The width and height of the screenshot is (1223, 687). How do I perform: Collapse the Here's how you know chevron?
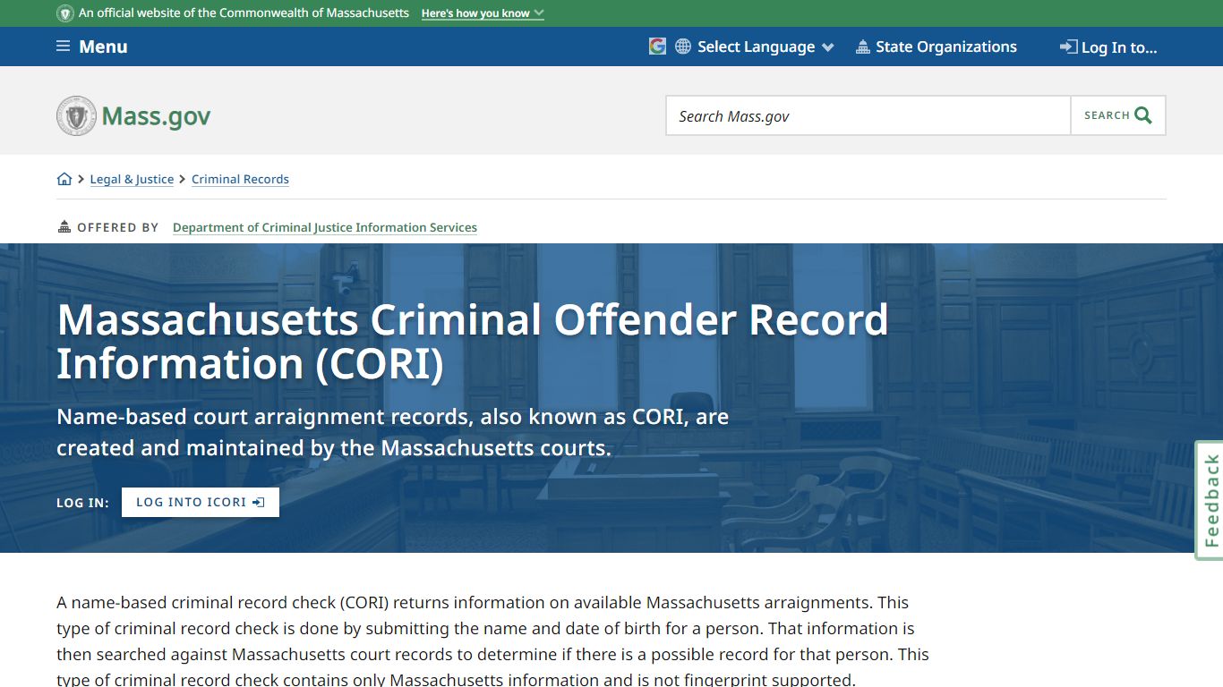tap(537, 13)
